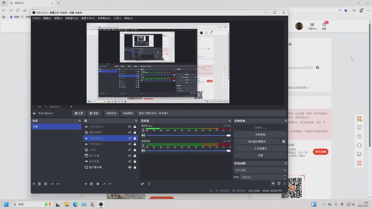
Task: Show the 窗口采集 source eye icon
Action: 130,156
